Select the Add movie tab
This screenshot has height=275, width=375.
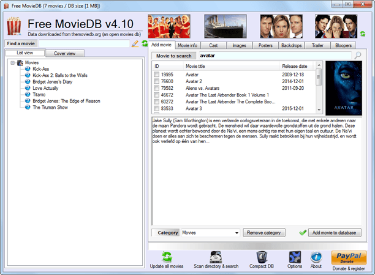(x=161, y=45)
